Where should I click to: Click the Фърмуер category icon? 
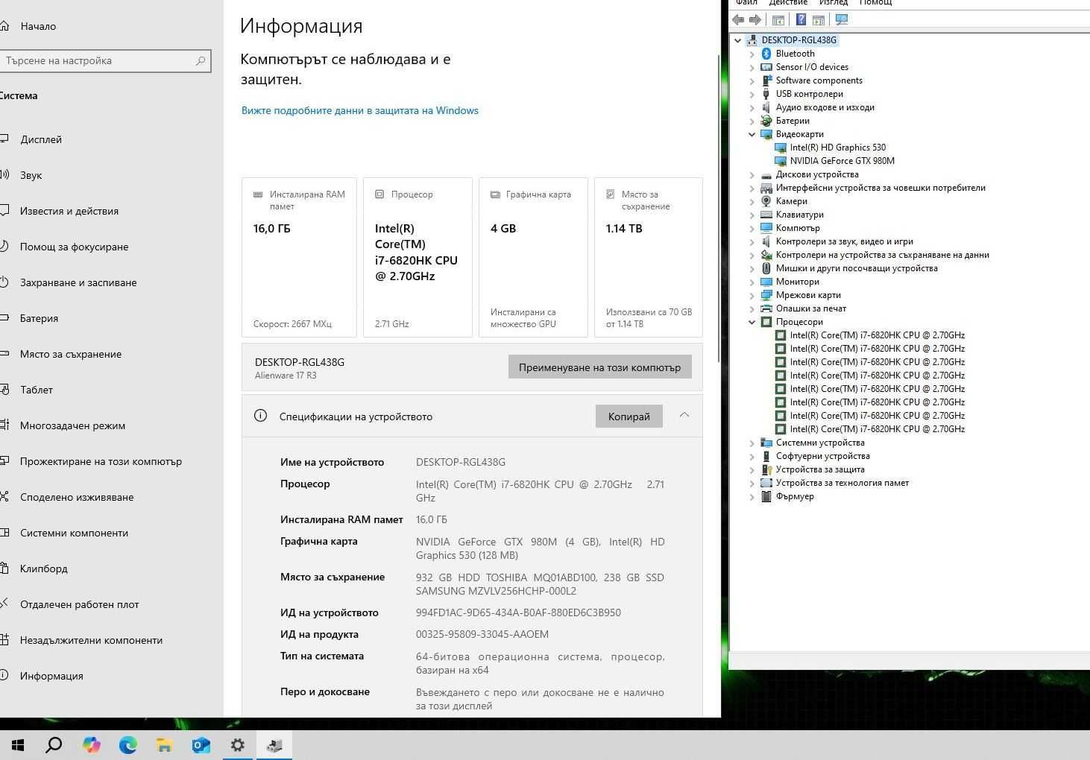(766, 496)
